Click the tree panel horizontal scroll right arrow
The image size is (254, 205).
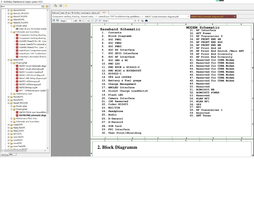[x=45, y=151]
